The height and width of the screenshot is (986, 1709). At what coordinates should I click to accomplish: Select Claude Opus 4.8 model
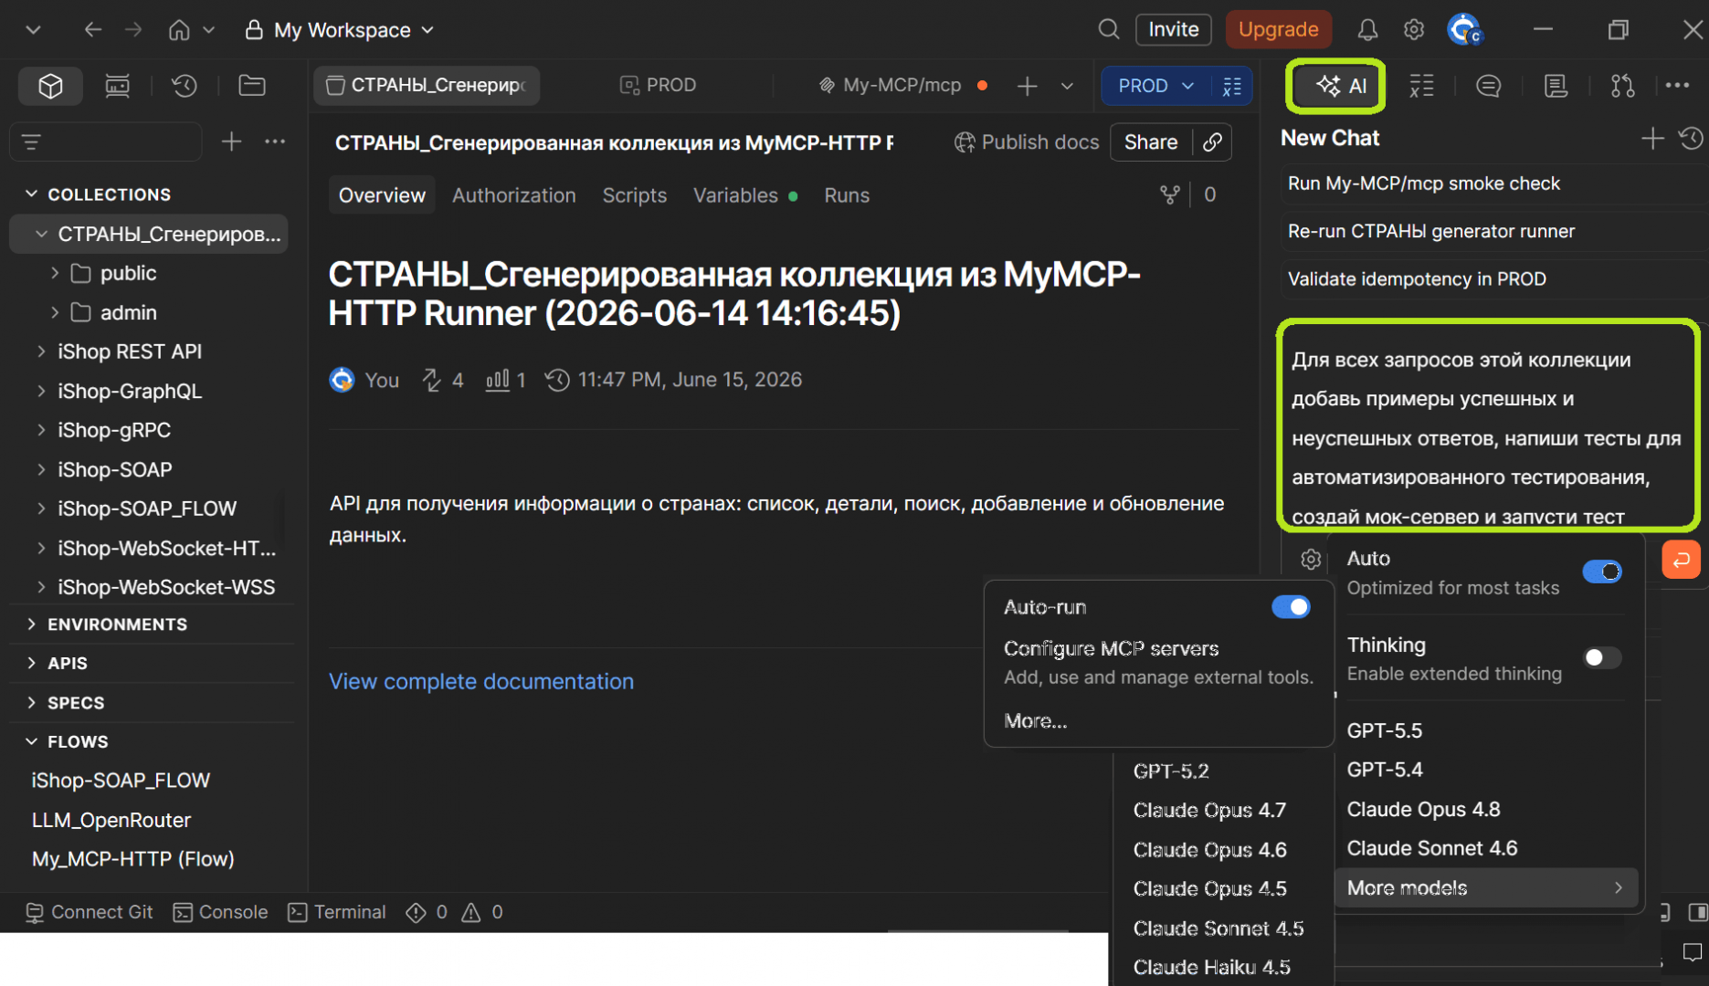click(x=1422, y=809)
